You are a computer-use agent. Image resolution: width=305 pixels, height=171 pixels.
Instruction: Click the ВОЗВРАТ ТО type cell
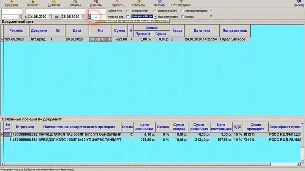point(100,39)
